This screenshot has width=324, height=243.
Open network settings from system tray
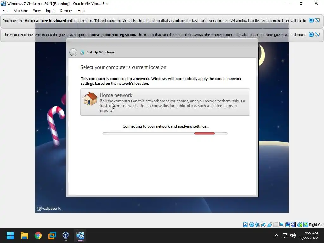tap(285, 235)
